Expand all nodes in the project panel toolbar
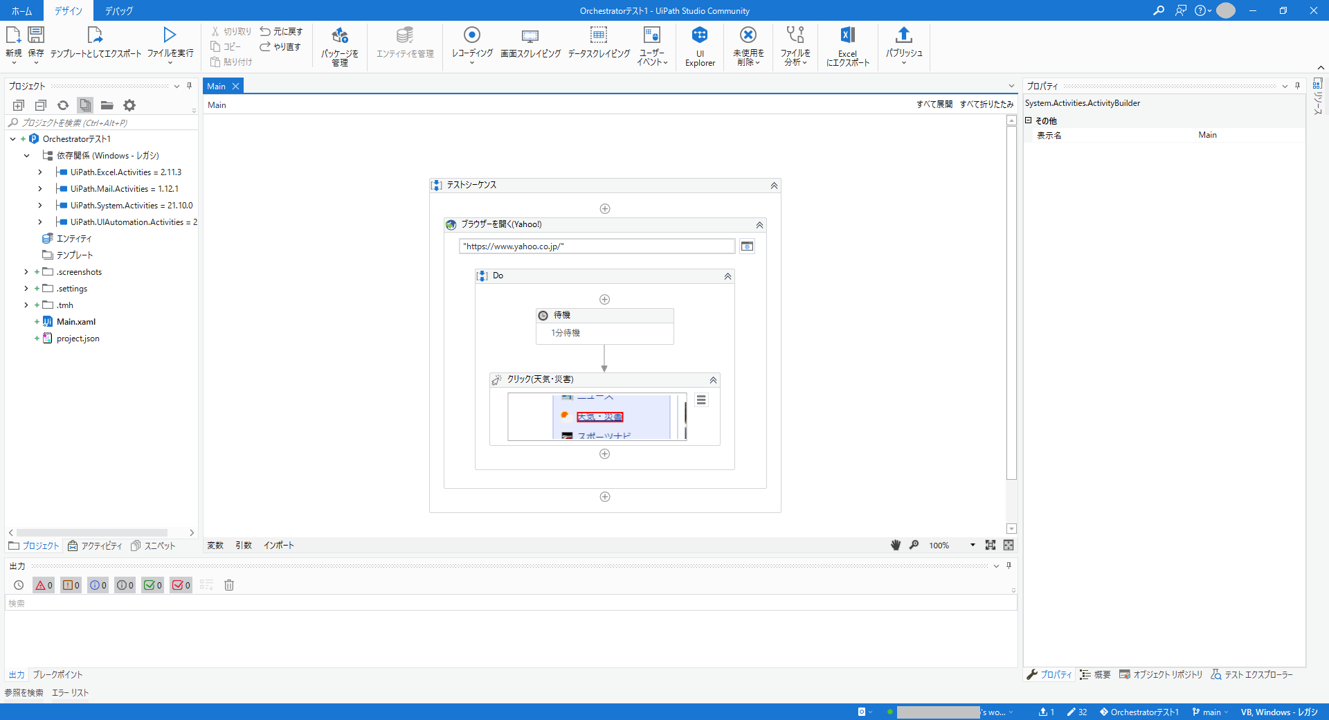 coord(19,105)
